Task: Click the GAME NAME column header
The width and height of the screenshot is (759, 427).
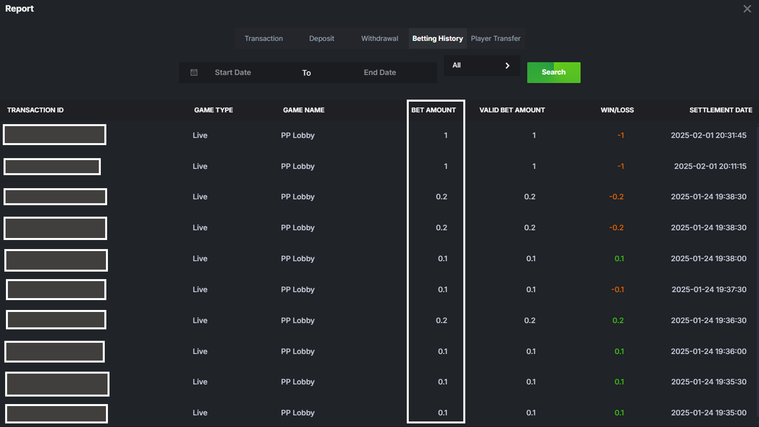Action: (x=303, y=110)
